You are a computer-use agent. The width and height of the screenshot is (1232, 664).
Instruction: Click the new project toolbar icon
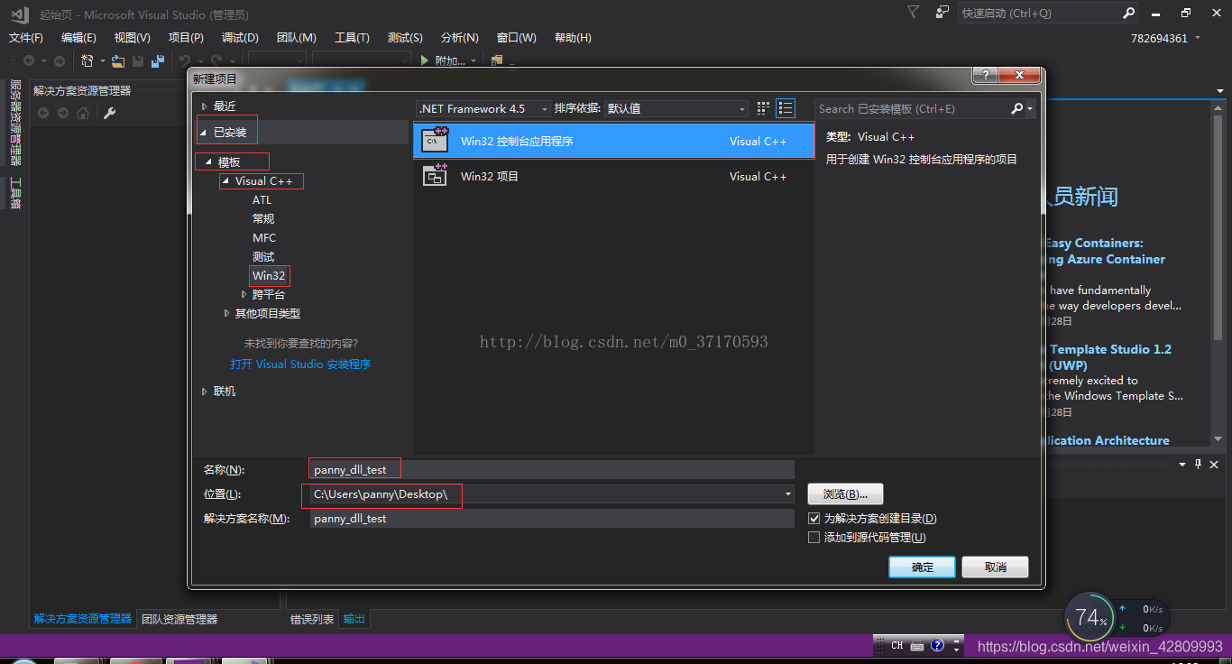87,60
